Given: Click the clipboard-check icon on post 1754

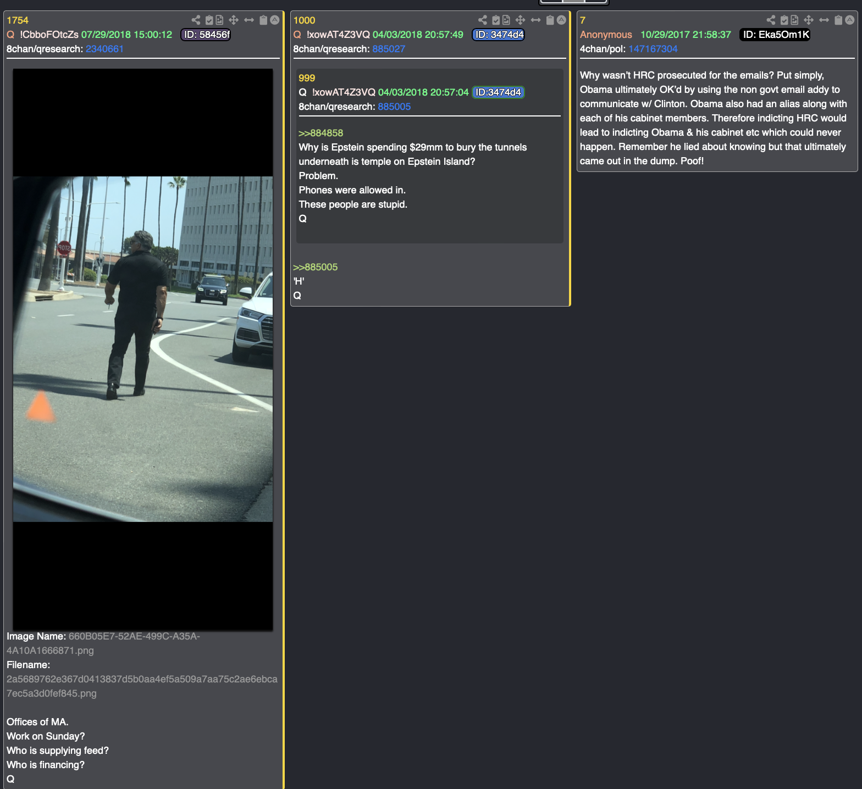Looking at the screenshot, I should click(x=209, y=20).
